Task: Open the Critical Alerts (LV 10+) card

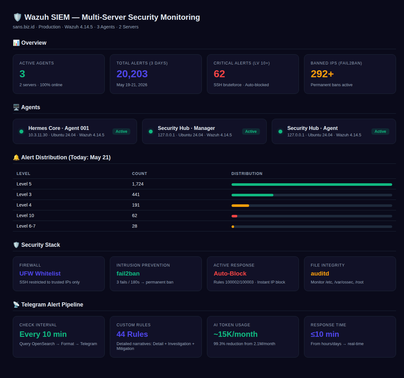Action: click(253, 74)
